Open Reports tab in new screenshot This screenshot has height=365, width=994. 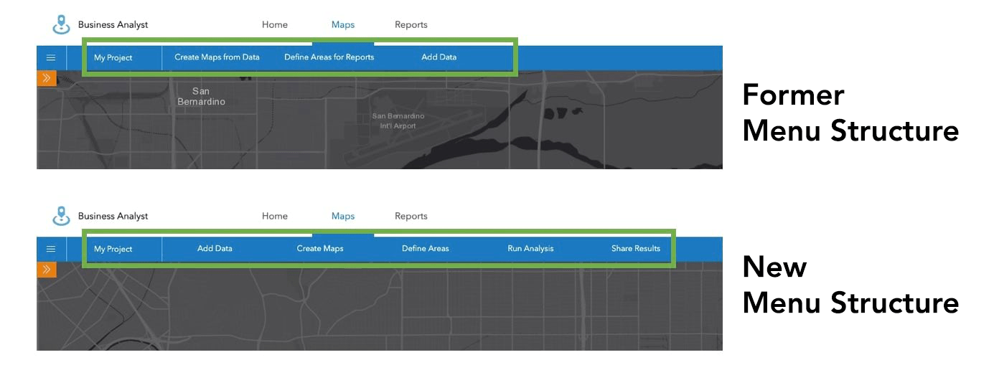coord(411,216)
